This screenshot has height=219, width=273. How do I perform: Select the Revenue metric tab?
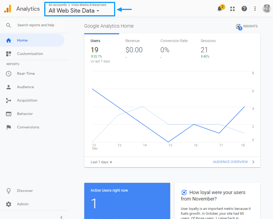click(133, 41)
